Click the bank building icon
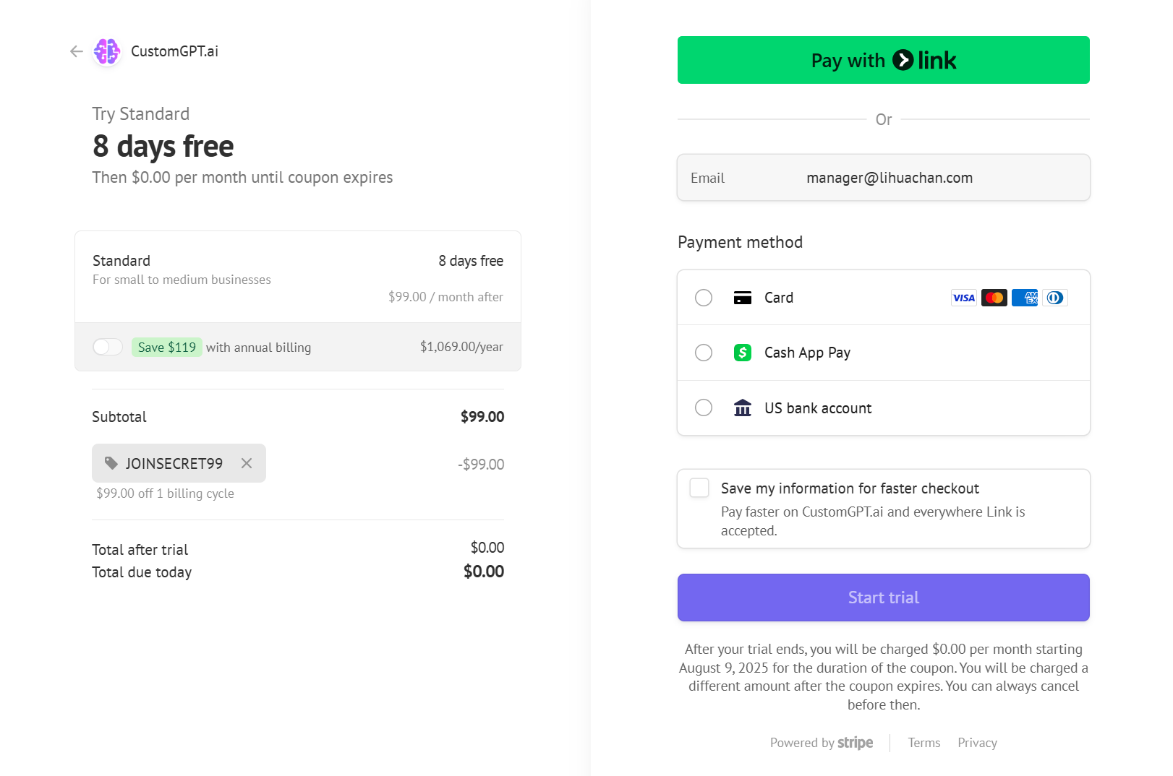The image size is (1173, 776). click(743, 408)
